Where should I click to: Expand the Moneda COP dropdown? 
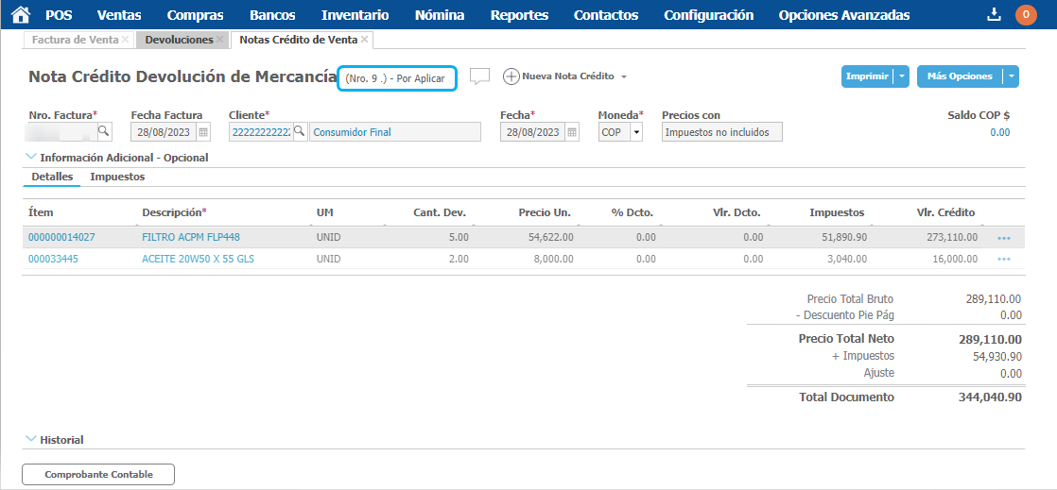636,132
